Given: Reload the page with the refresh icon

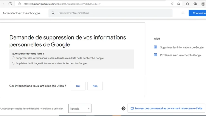Looking at the screenshot, I should pos(10,4).
